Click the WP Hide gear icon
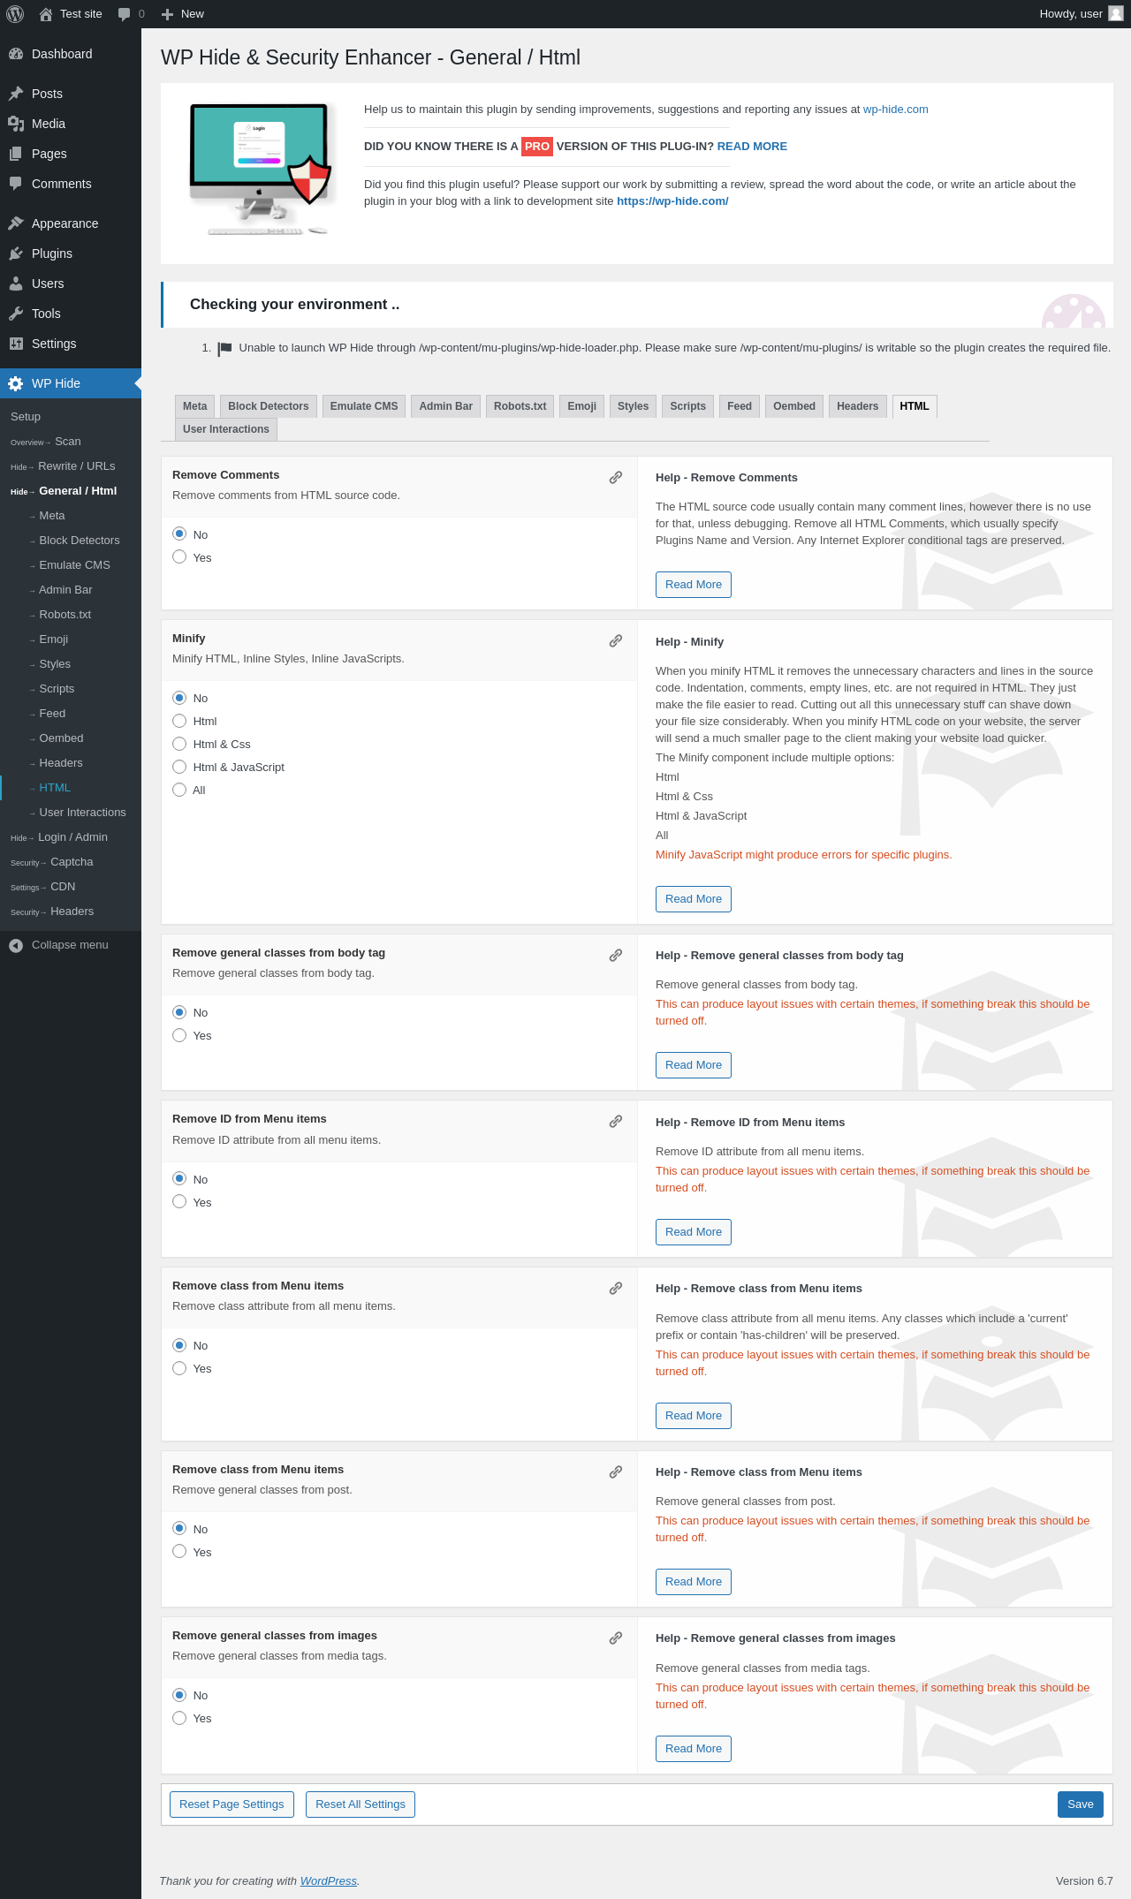1131x1899 pixels. pos(16,383)
